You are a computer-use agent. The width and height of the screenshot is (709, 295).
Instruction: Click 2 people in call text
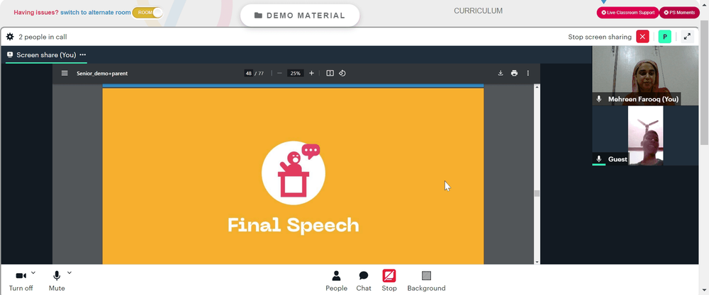(x=43, y=37)
